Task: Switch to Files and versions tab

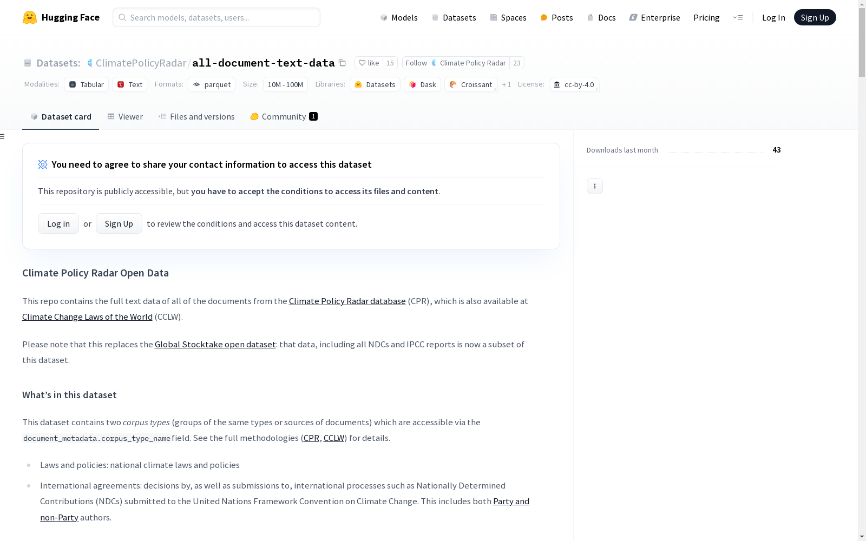Action: (196, 117)
